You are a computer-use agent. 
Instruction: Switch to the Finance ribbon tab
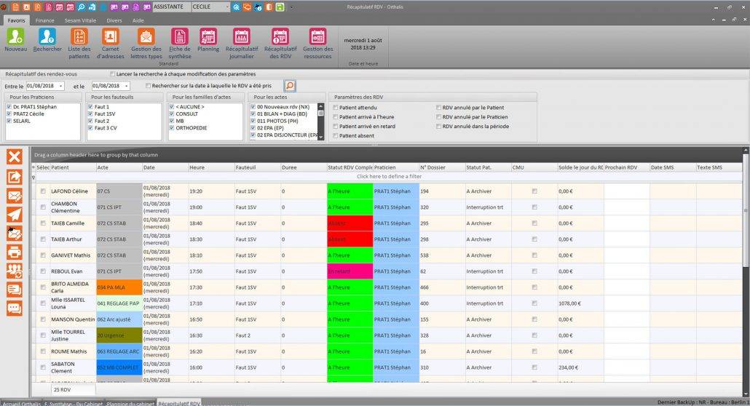tap(44, 21)
